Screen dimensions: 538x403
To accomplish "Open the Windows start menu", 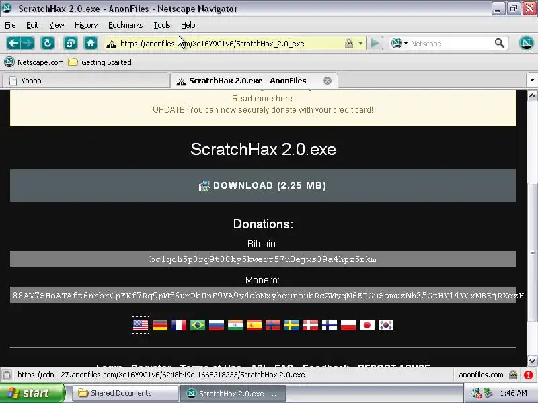I will click(32, 393).
